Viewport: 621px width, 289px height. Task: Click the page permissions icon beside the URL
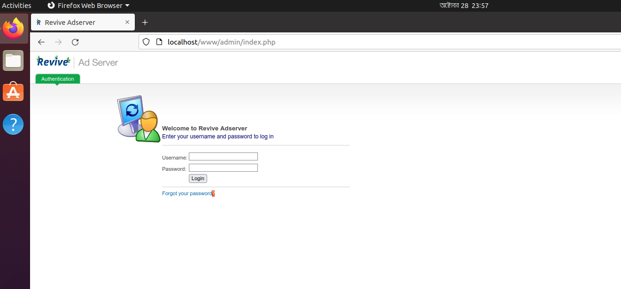(159, 42)
